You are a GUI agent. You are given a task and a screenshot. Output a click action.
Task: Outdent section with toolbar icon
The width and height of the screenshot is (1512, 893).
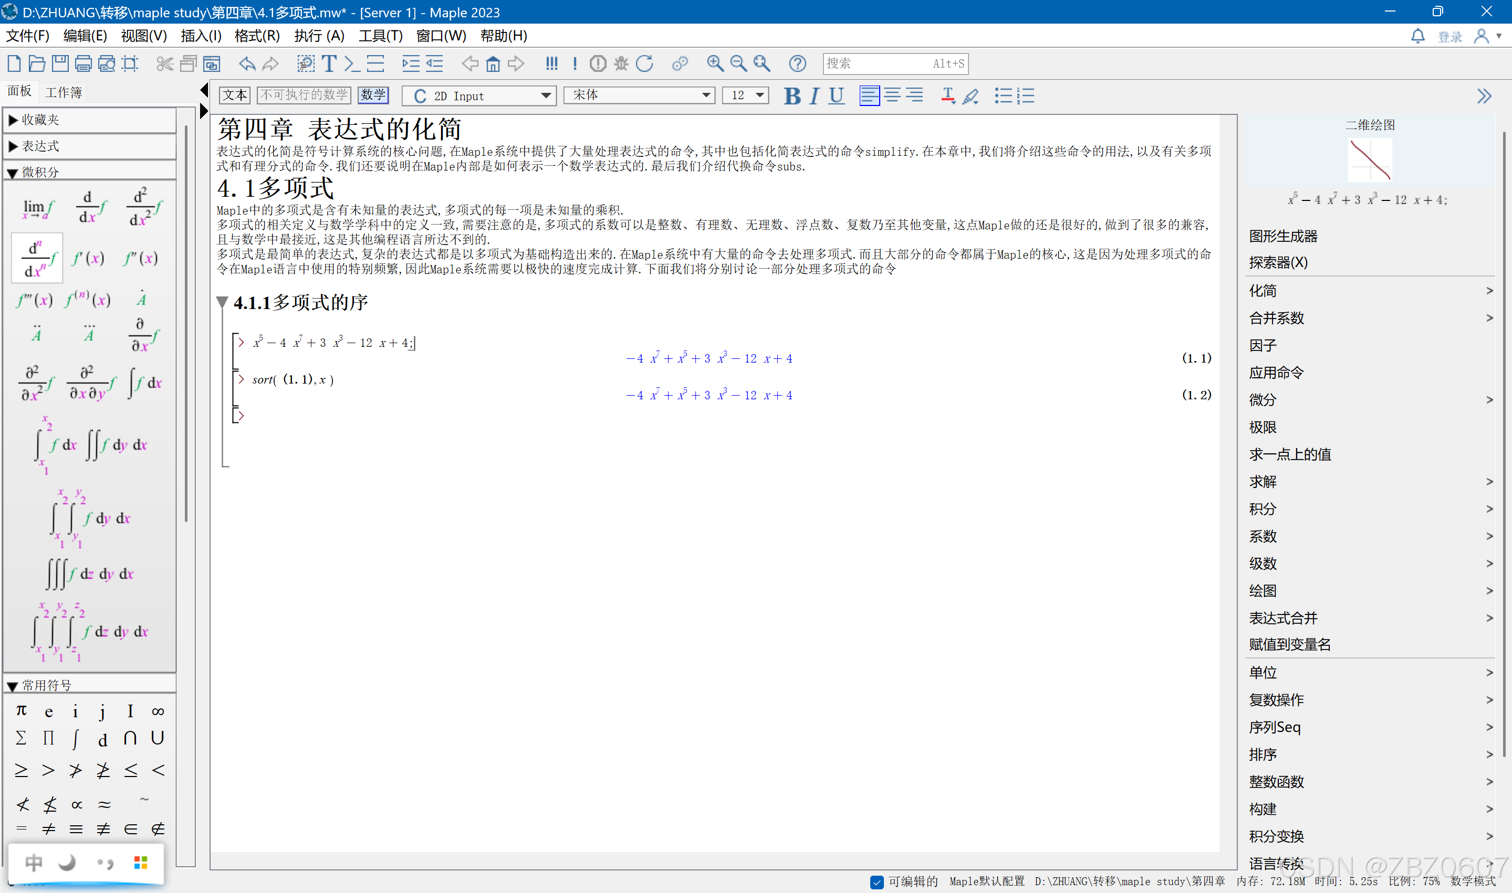coord(434,63)
